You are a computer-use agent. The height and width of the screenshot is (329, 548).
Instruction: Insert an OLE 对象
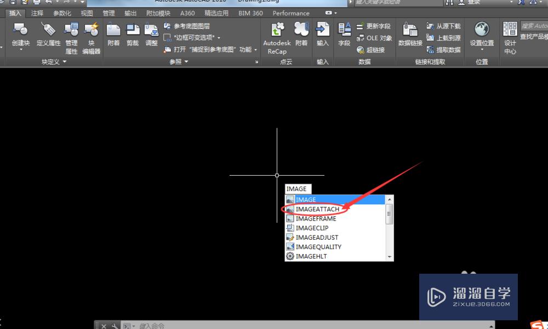point(374,38)
